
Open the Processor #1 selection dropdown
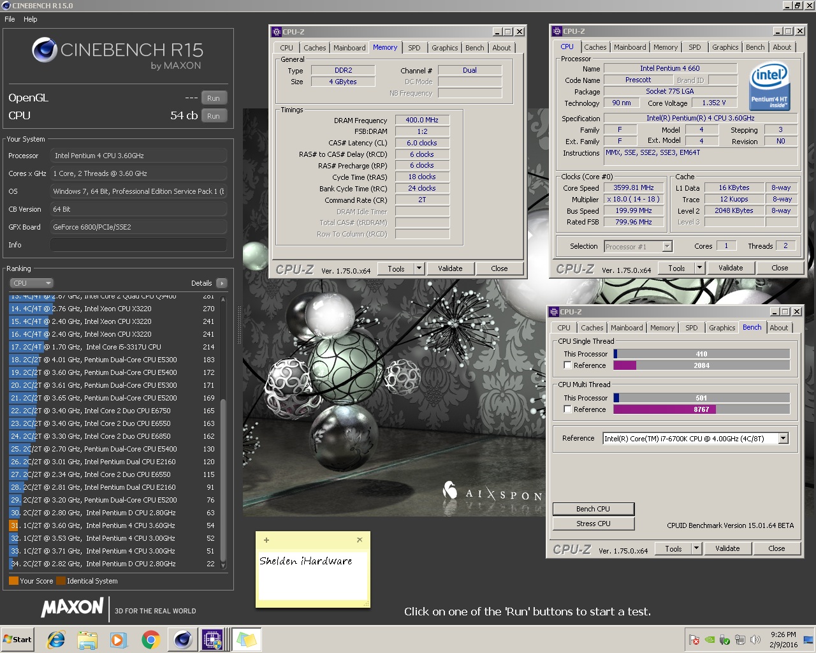[x=638, y=246]
